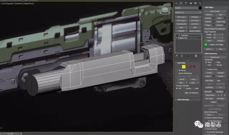This screenshot has width=229, height=135.
Task: Open the Modifier List dropdown
Action: 188,12
